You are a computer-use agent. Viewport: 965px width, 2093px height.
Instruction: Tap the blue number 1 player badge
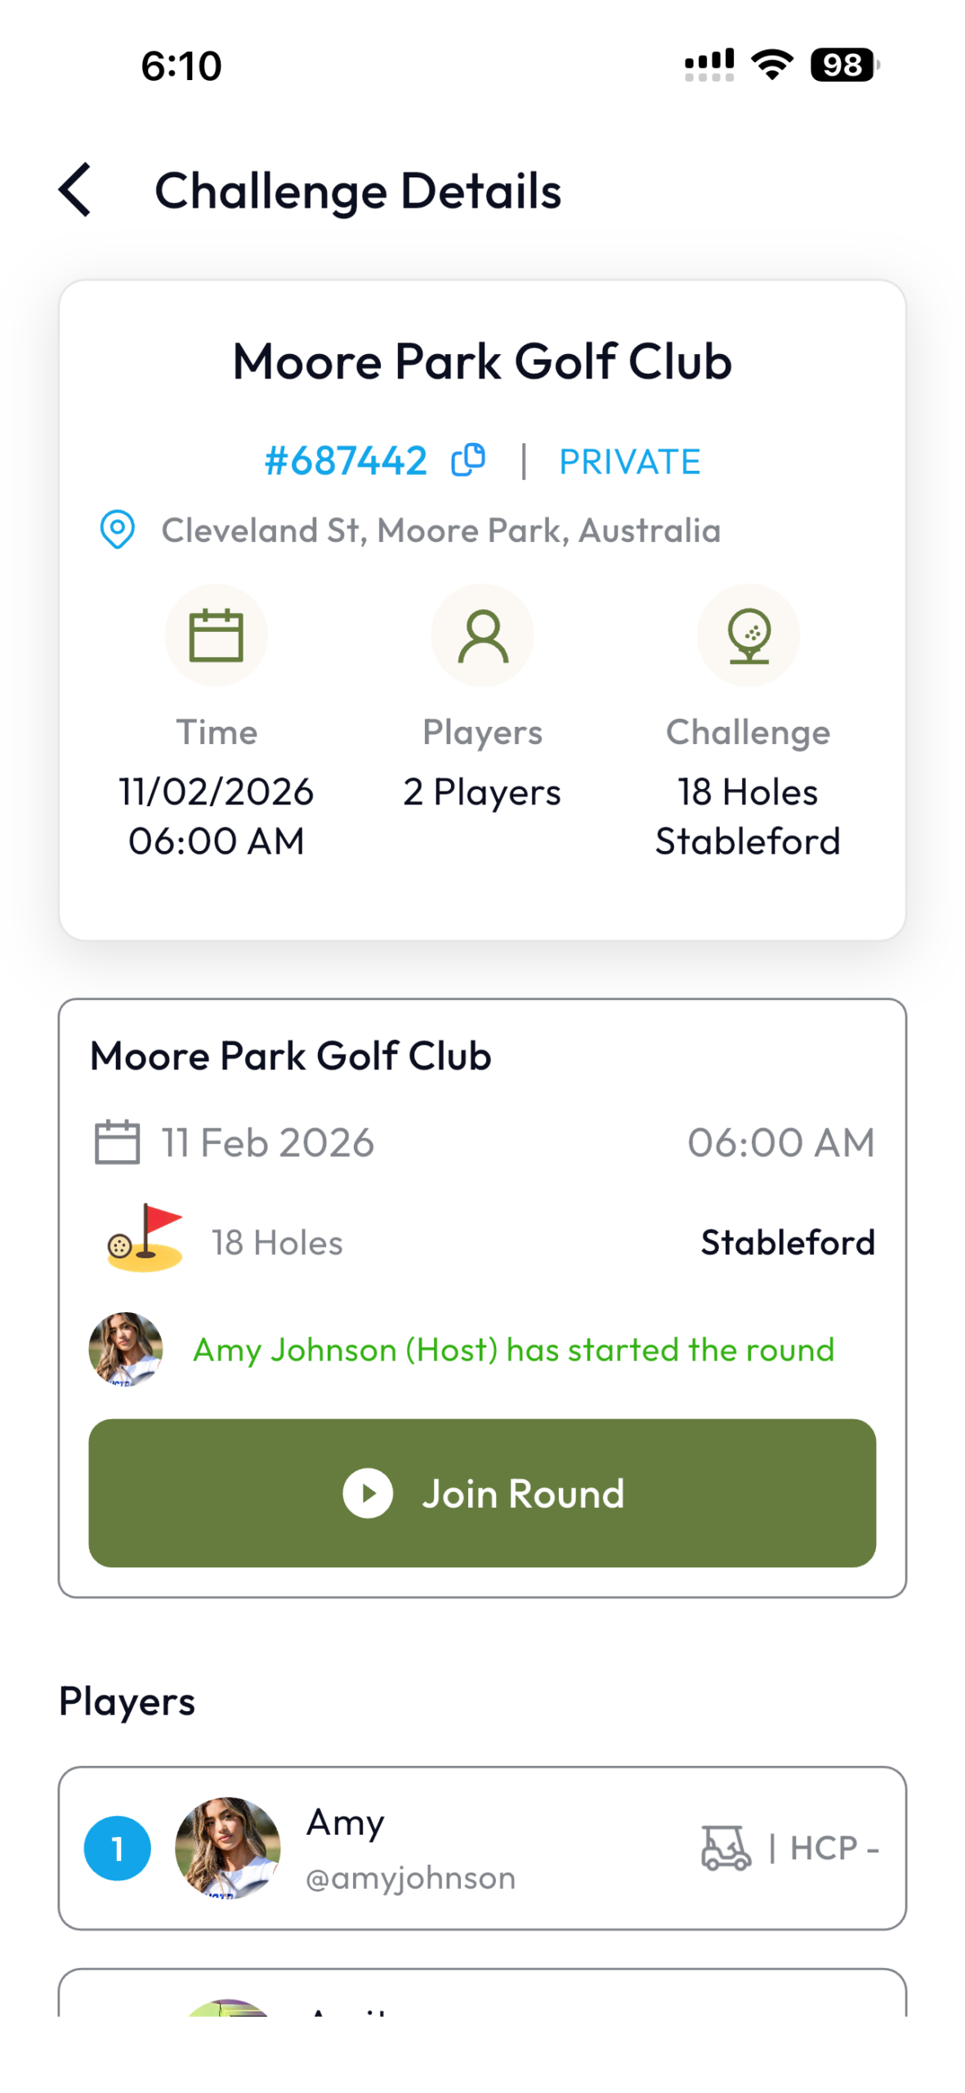(x=117, y=1848)
